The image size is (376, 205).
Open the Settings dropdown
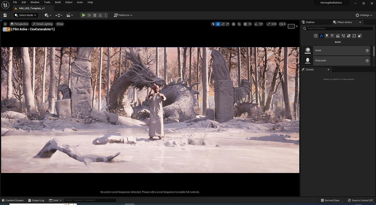pyautogui.click(x=364, y=15)
